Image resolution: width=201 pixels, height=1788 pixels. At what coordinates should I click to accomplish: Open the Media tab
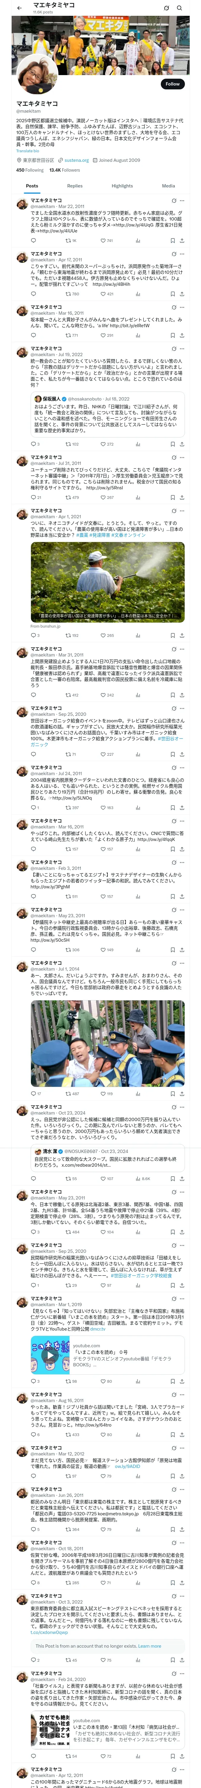[x=169, y=186]
